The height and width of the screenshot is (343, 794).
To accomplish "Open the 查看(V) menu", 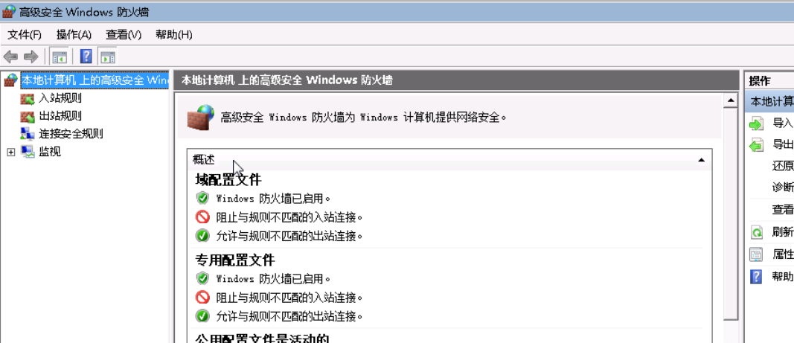I will click(124, 34).
